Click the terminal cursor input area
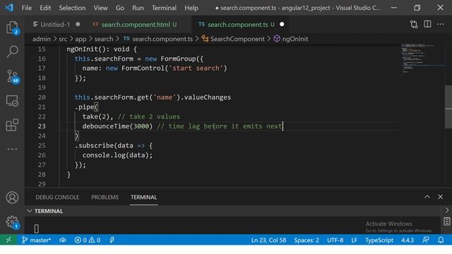This screenshot has height=254, width=452. coord(36,229)
